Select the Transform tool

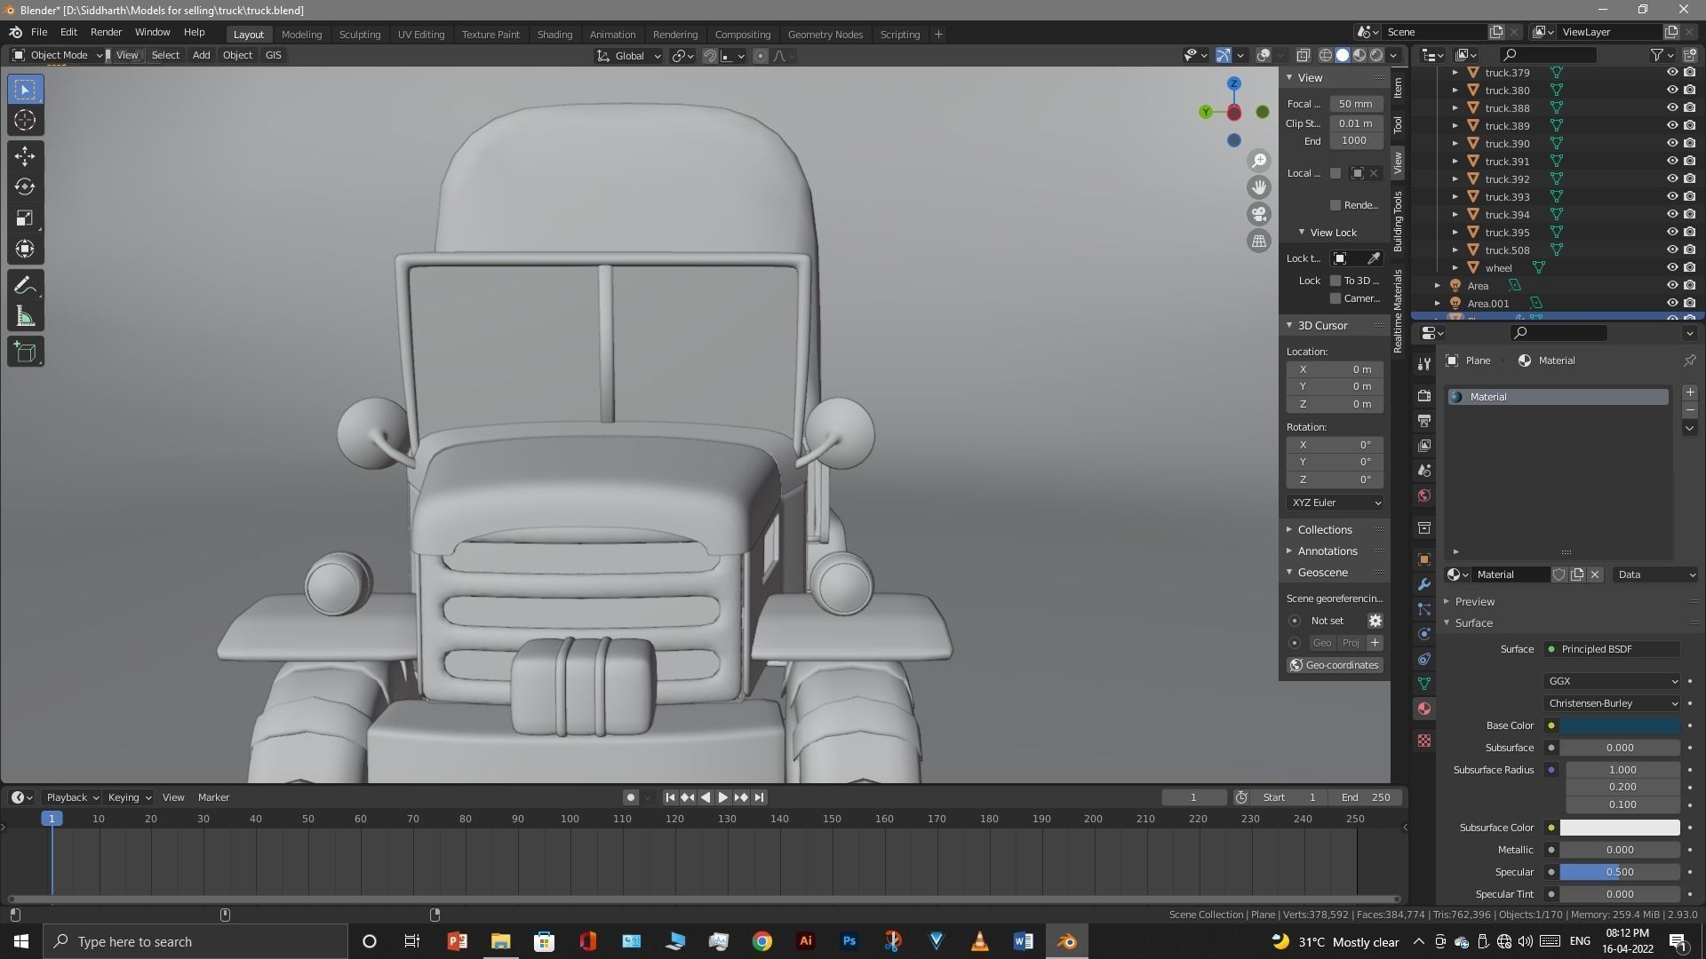coord(25,250)
